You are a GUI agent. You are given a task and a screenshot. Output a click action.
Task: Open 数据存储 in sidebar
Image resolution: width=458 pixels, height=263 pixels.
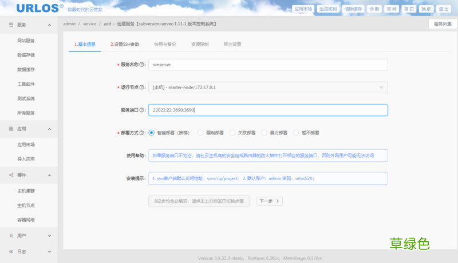pyautogui.click(x=26, y=55)
